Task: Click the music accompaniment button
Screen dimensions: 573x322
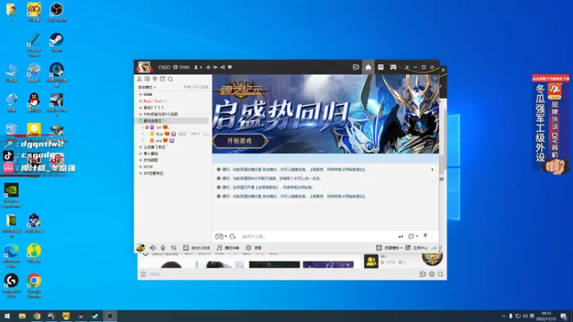Action: (227, 248)
